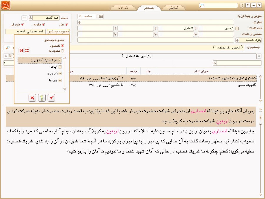
Task: Toggle the متن checkbox
Action: [x=67, y=24]
